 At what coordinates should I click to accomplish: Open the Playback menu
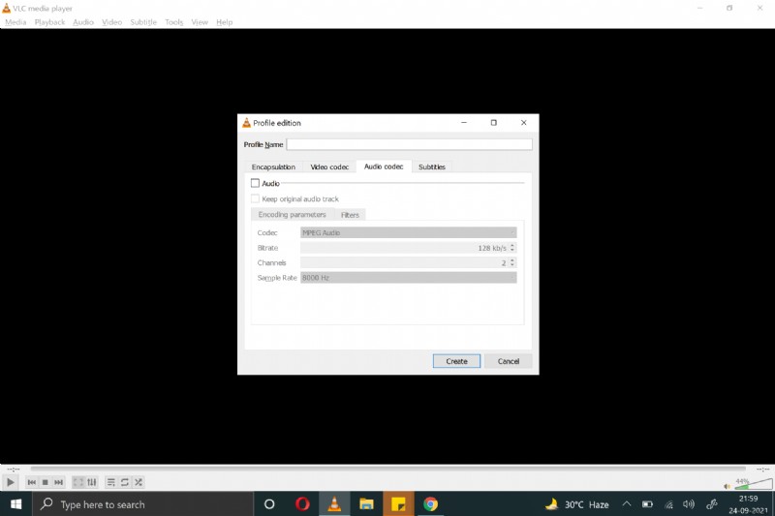point(49,22)
